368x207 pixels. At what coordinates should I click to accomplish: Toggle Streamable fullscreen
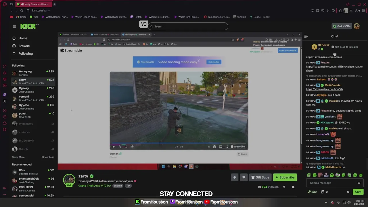[227, 147]
